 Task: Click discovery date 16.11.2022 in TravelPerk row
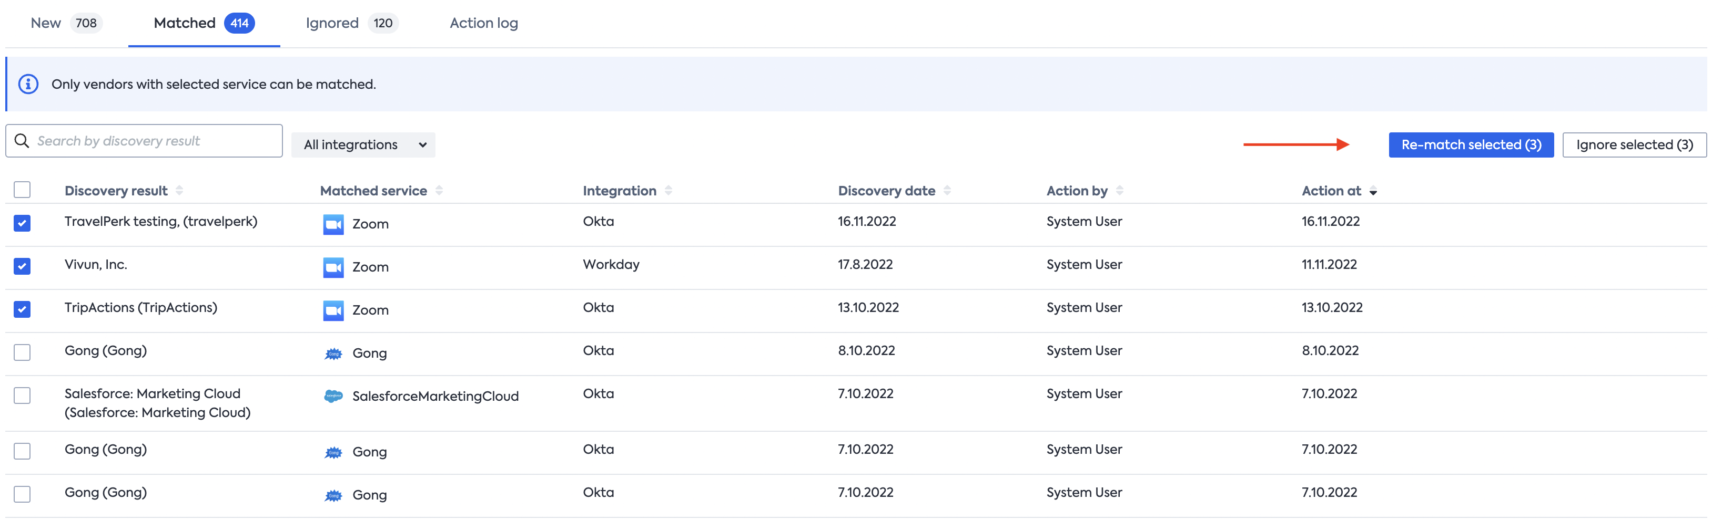coord(866,222)
